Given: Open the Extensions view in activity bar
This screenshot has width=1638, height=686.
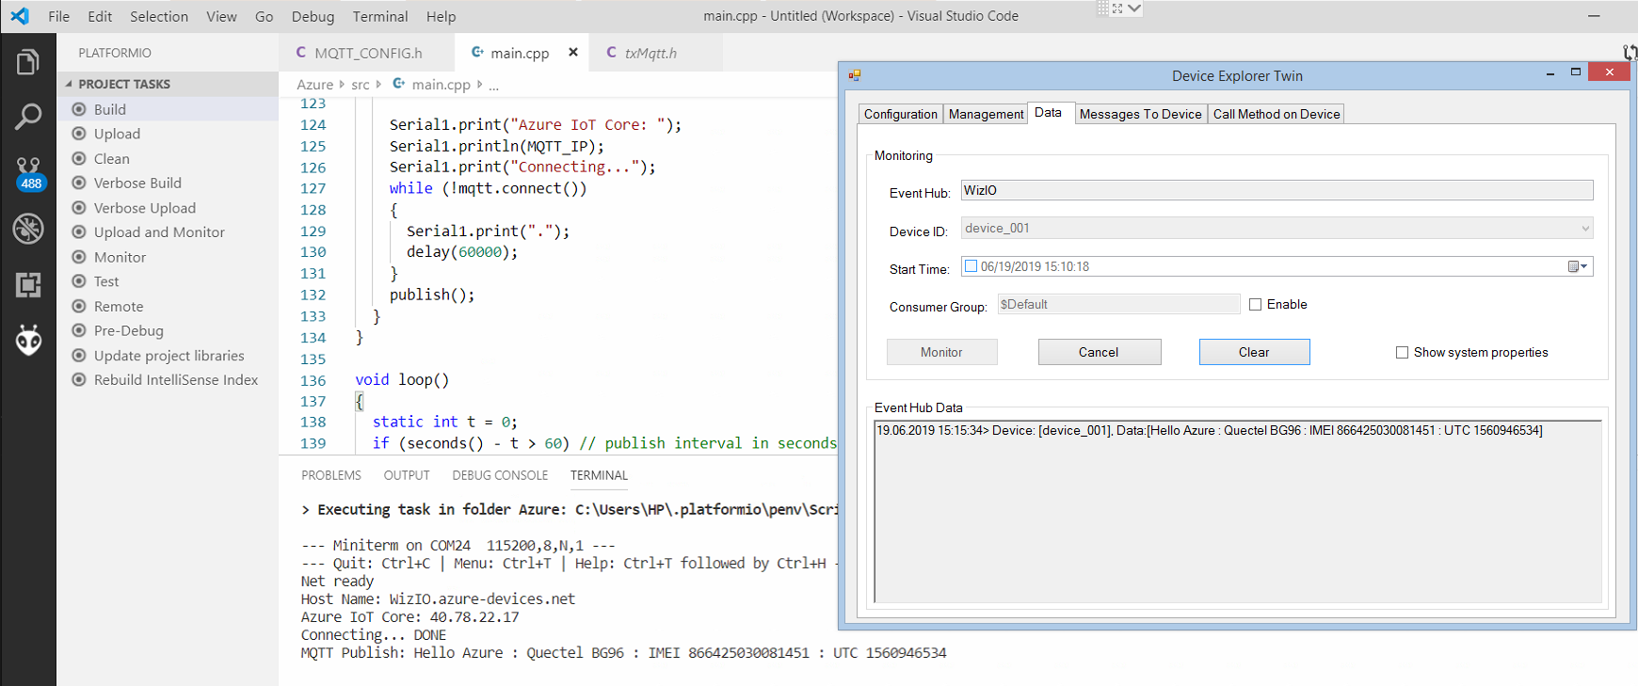Looking at the screenshot, I should pos(28,284).
